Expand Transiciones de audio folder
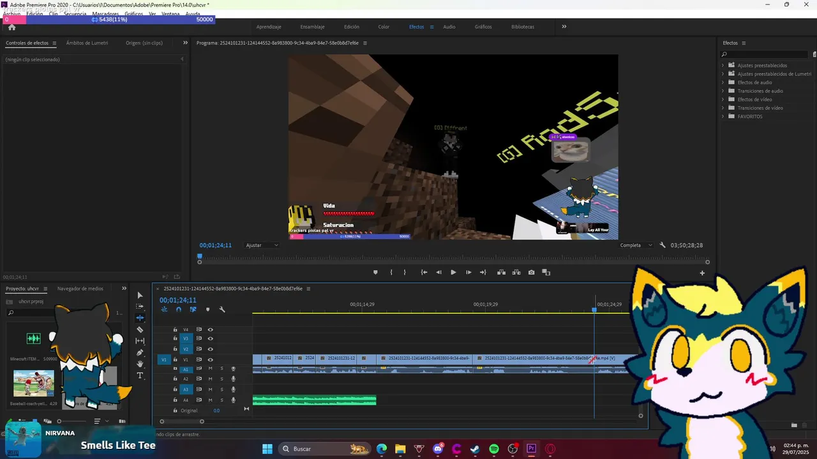 click(x=723, y=91)
